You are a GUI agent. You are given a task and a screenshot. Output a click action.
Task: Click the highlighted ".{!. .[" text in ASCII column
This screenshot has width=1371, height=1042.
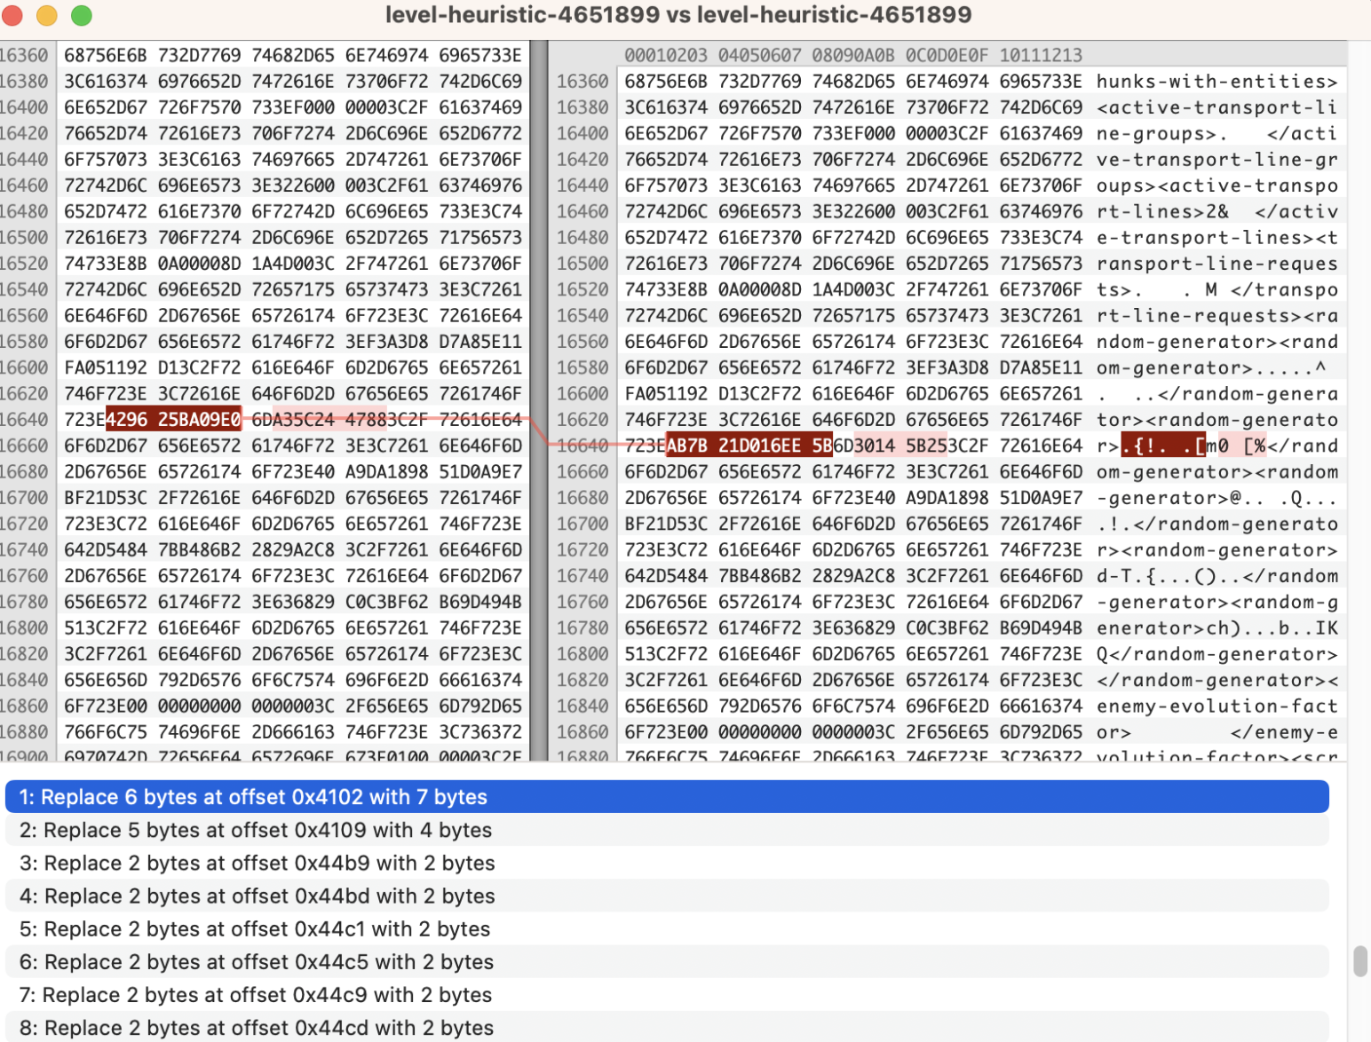pos(1162,446)
